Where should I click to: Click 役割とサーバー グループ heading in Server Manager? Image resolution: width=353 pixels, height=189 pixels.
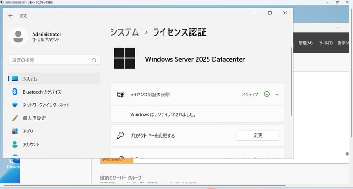point(121,177)
